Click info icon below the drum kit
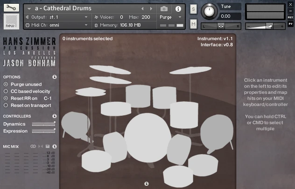The height and width of the screenshot is (189, 295). 147,184
